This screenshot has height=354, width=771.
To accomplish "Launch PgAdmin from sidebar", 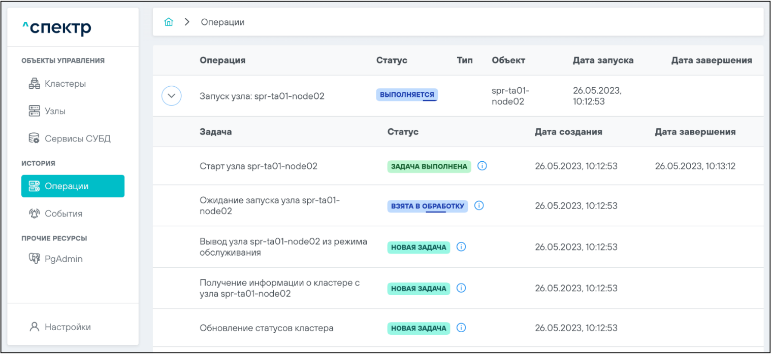I will (x=63, y=259).
